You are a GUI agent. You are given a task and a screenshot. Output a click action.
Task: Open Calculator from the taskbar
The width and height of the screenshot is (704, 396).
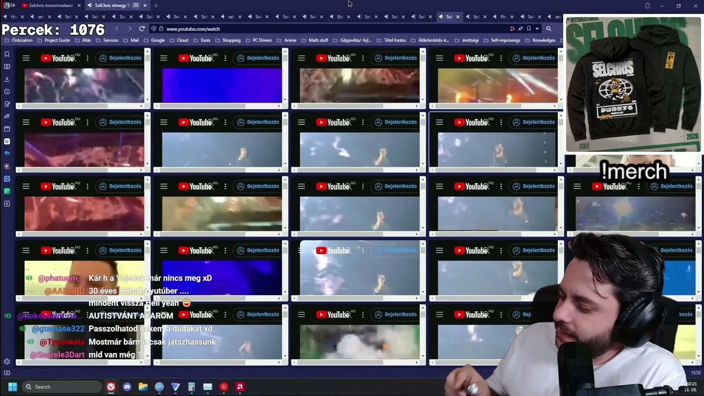(191, 387)
